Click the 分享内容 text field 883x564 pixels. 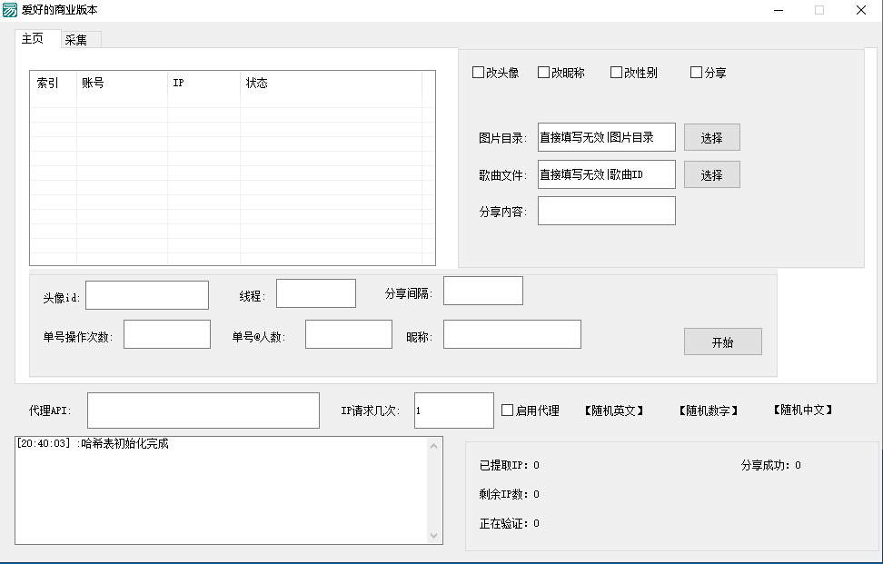606,211
